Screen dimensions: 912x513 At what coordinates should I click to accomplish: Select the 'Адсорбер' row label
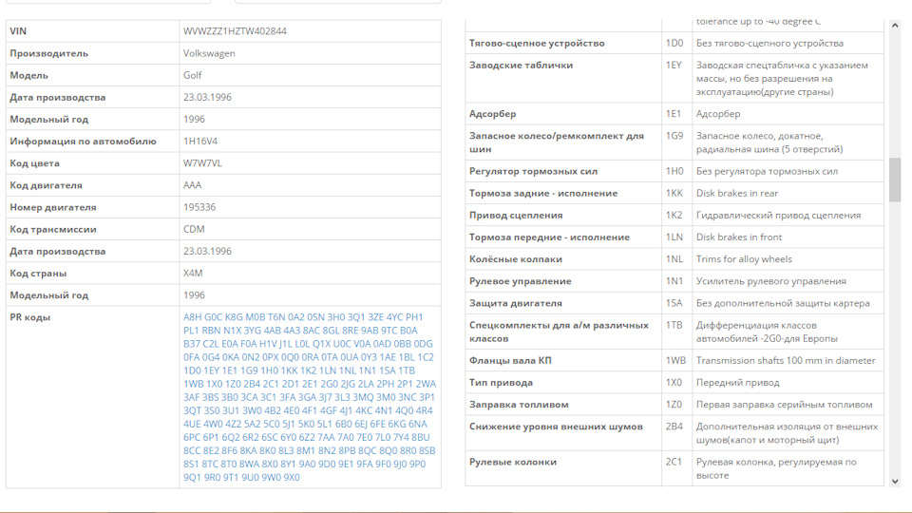[x=492, y=114]
